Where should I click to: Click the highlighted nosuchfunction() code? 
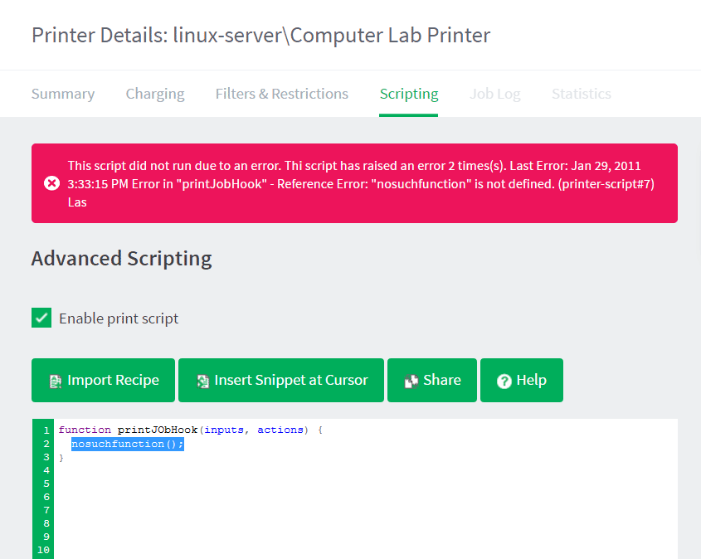[128, 444]
